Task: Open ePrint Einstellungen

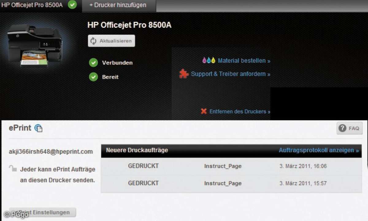Action: pyautogui.click(x=43, y=212)
